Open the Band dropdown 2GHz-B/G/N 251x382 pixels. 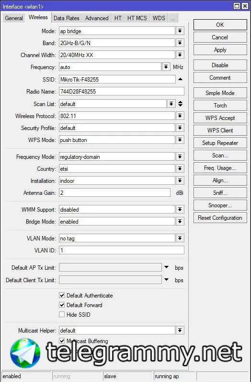(x=180, y=43)
